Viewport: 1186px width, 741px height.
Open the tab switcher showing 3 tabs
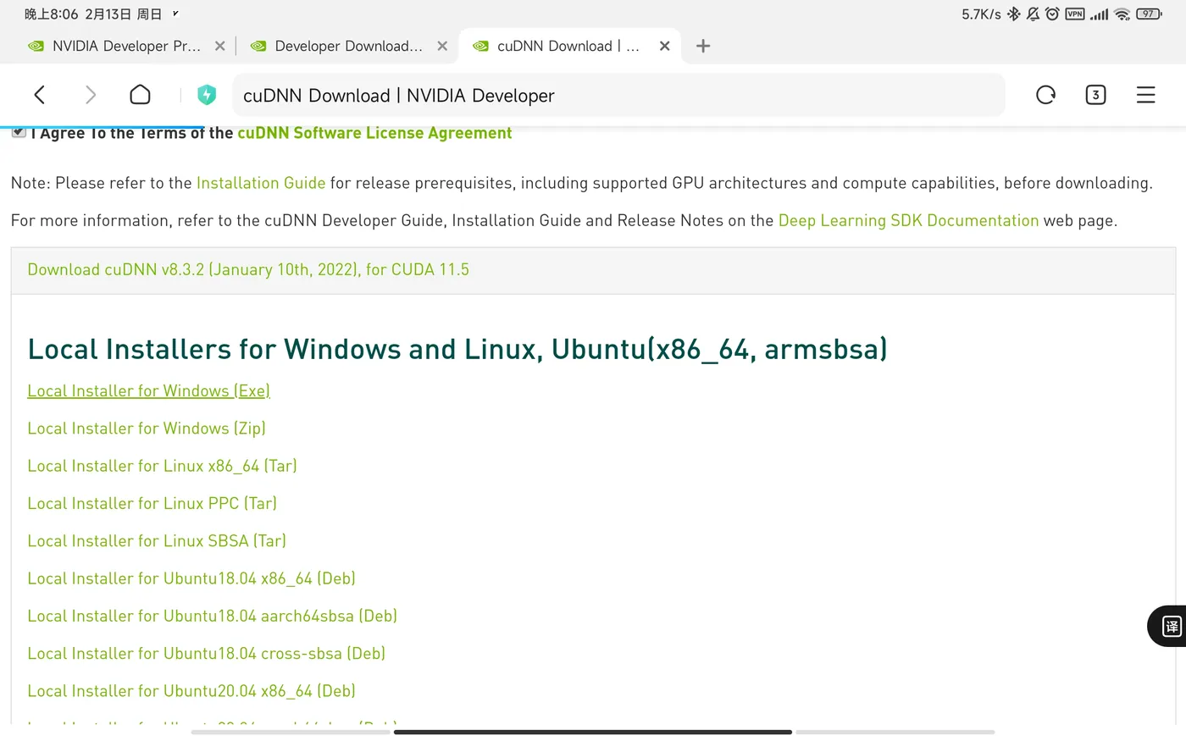pos(1095,95)
